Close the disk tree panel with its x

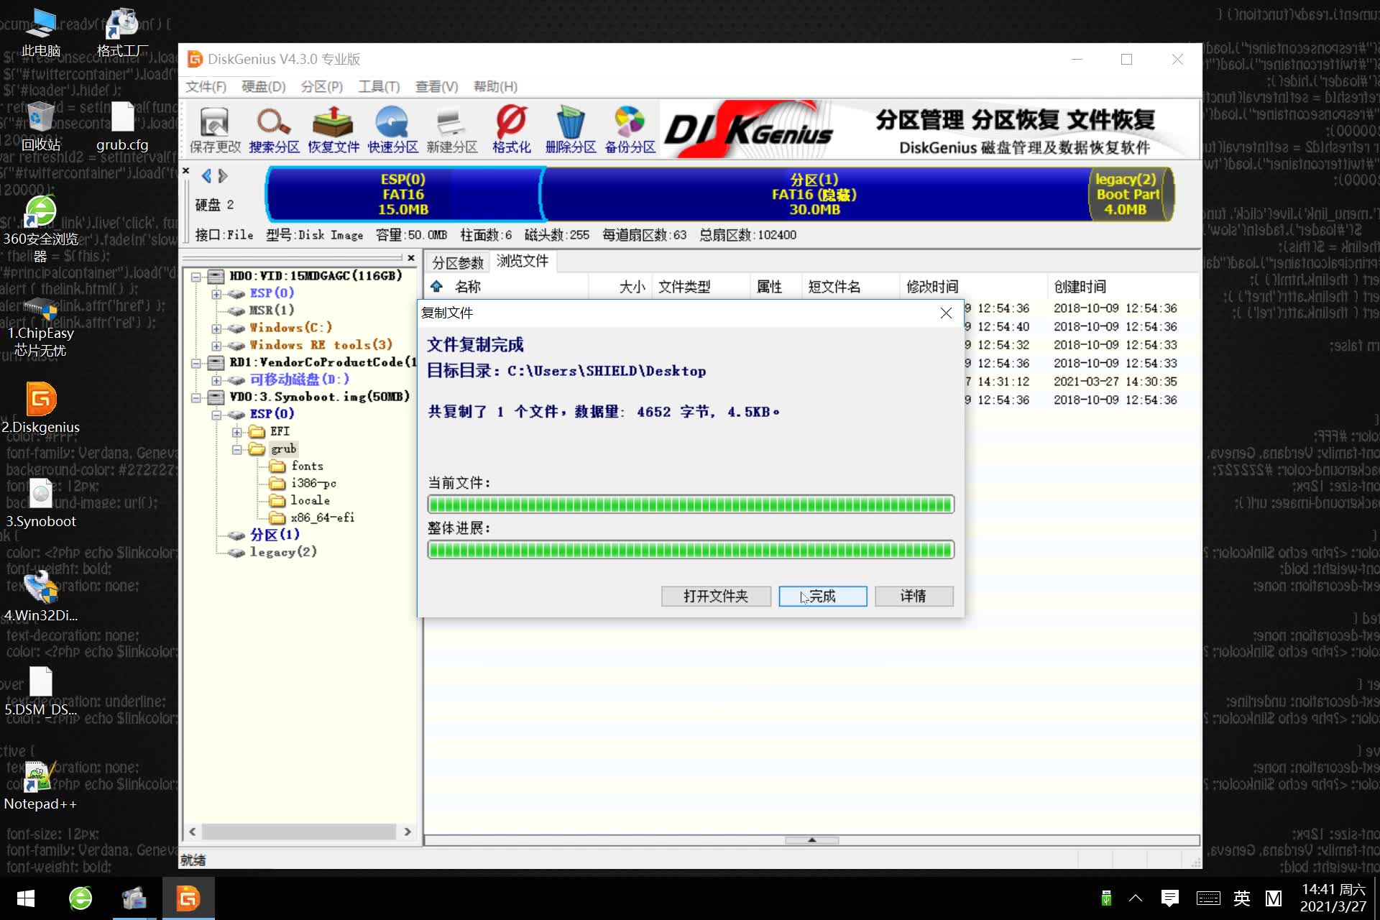click(x=411, y=258)
